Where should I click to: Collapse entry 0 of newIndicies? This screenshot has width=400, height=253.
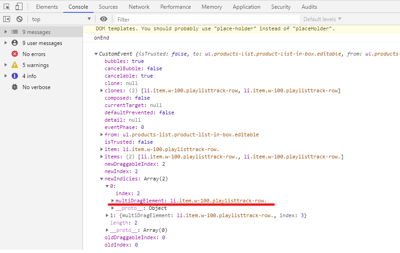pyautogui.click(x=107, y=186)
